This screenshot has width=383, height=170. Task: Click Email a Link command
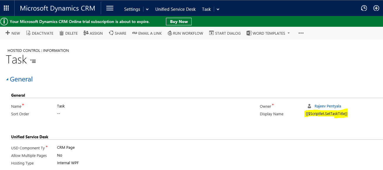[x=147, y=33]
